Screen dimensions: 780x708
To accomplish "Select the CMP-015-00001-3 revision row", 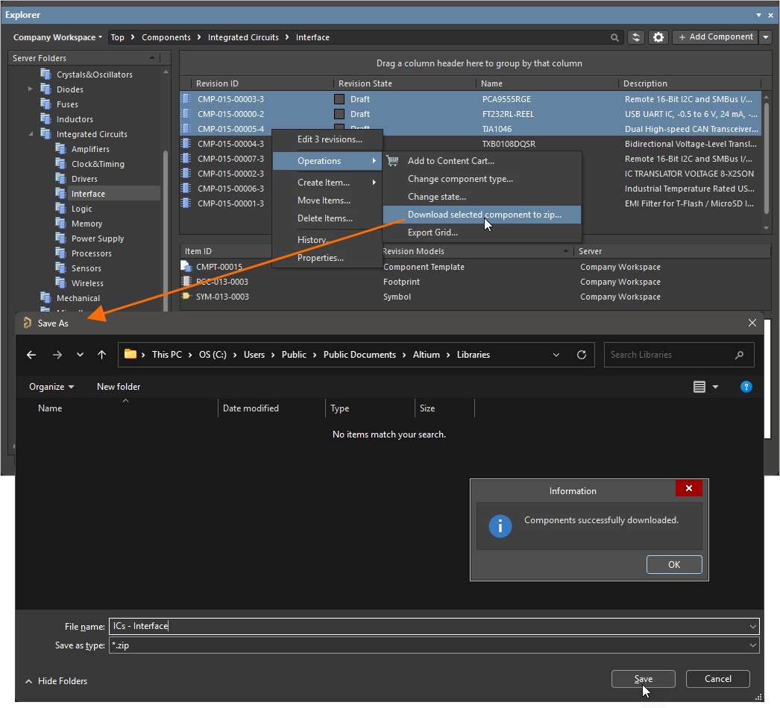I will click(470, 203).
